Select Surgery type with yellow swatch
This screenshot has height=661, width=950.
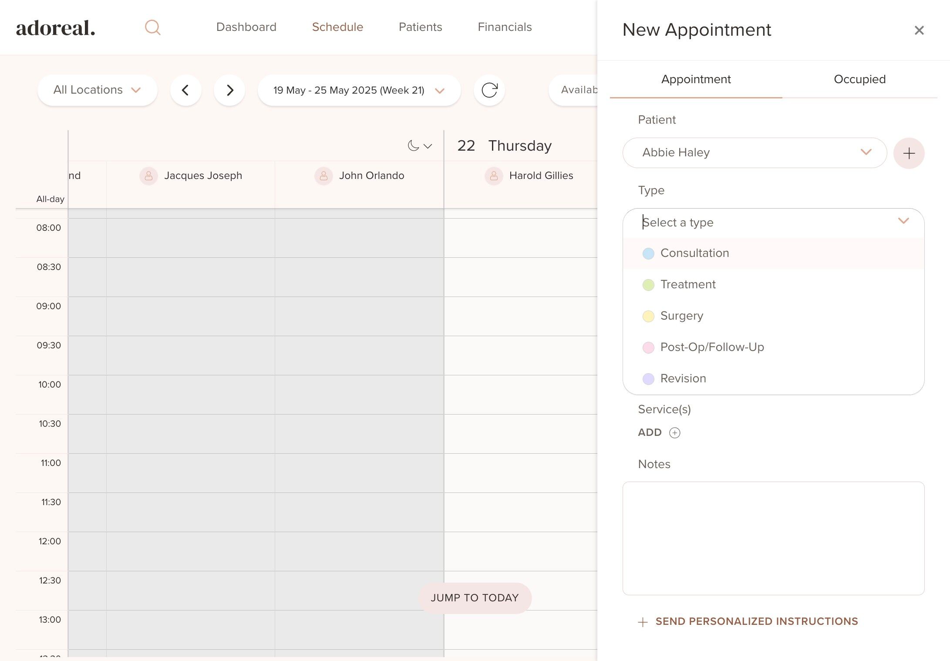(681, 316)
